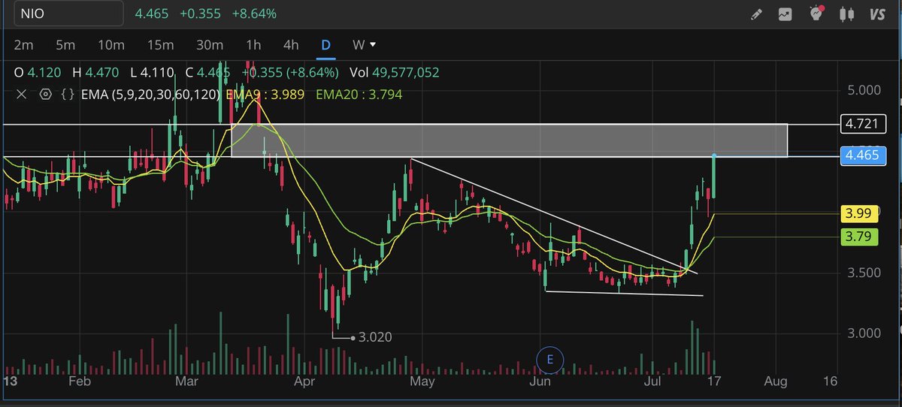This screenshot has width=902, height=407.
Task: Click the earnings E marker
Action: click(550, 360)
